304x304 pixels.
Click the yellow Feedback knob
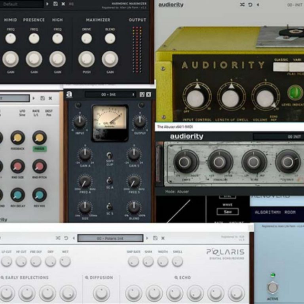pyautogui.click(x=17, y=138)
